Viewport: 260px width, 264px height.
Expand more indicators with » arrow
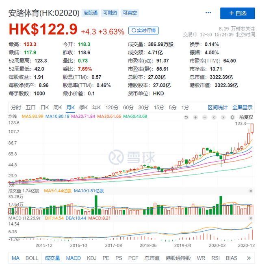pos(249,258)
